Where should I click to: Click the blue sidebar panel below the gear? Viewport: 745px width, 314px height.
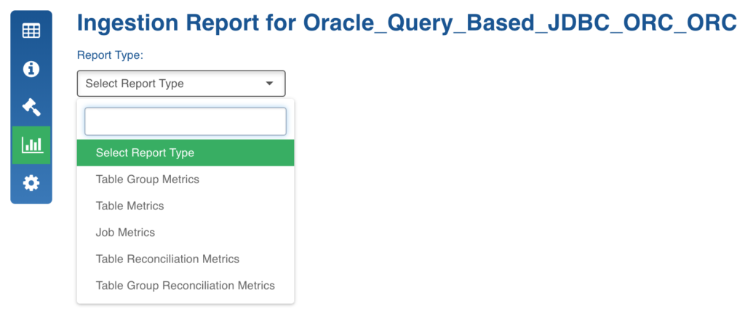pos(31,198)
